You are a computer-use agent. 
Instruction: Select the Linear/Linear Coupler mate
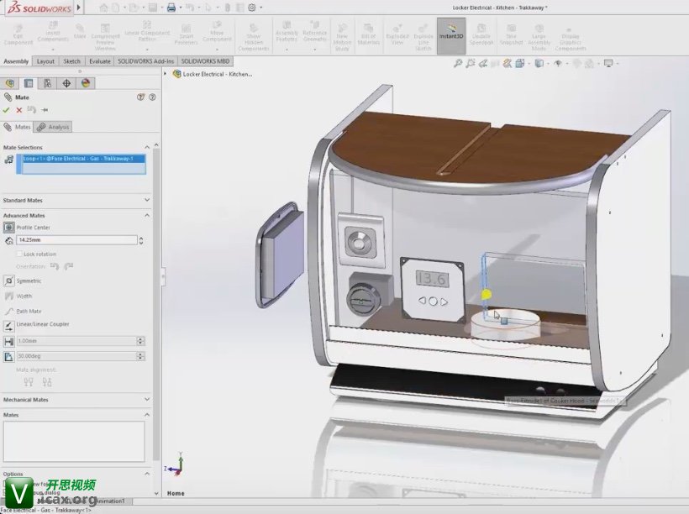click(x=9, y=324)
